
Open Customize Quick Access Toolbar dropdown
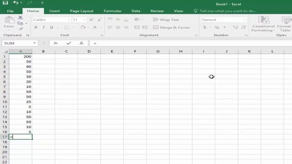42,3
